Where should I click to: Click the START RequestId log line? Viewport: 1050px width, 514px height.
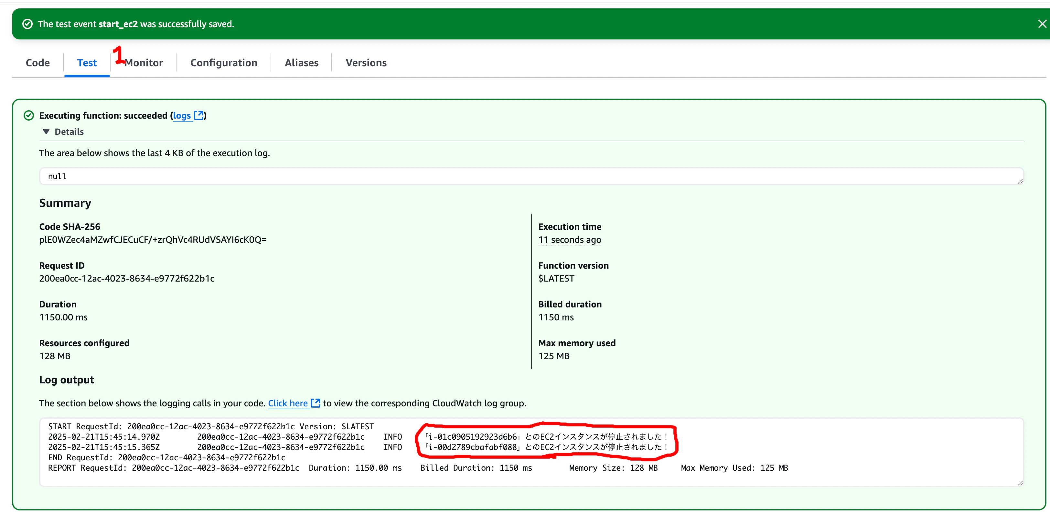pos(211,427)
